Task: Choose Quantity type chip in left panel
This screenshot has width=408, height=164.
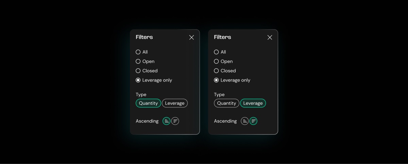Action: tap(148, 103)
